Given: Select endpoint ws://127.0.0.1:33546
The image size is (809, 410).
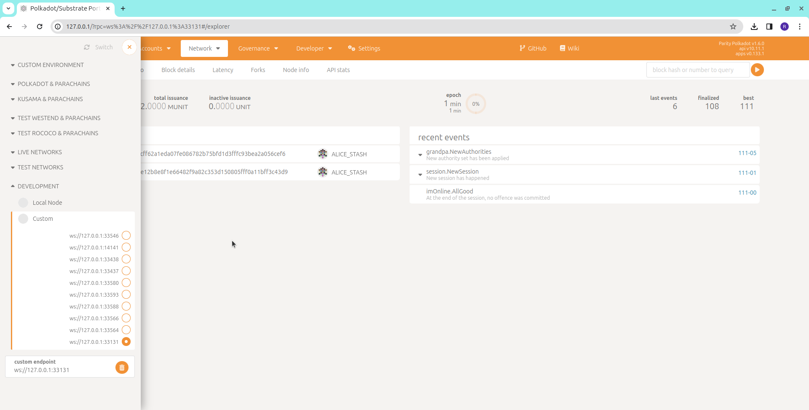Looking at the screenshot, I should click(x=126, y=236).
